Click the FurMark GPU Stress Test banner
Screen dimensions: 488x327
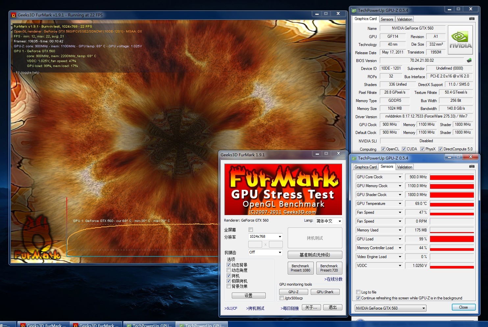coord(283,190)
